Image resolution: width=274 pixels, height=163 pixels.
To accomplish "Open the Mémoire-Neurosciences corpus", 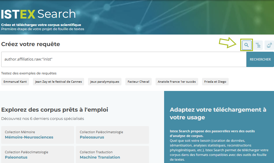I will click(x=29, y=137).
